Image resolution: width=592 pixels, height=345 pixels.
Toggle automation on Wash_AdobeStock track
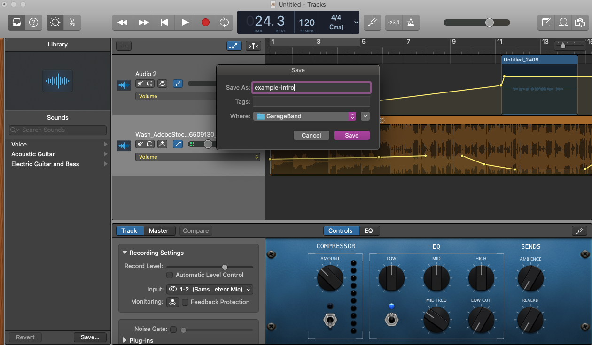[178, 144]
